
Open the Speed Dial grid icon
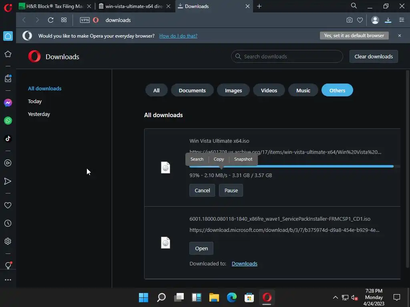pyautogui.click(x=64, y=20)
